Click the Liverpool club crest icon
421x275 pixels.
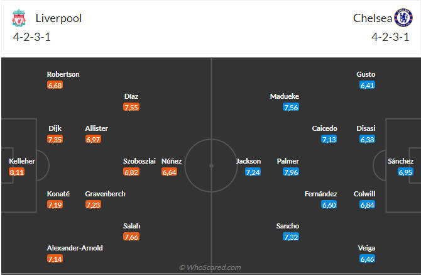pyautogui.click(x=19, y=18)
